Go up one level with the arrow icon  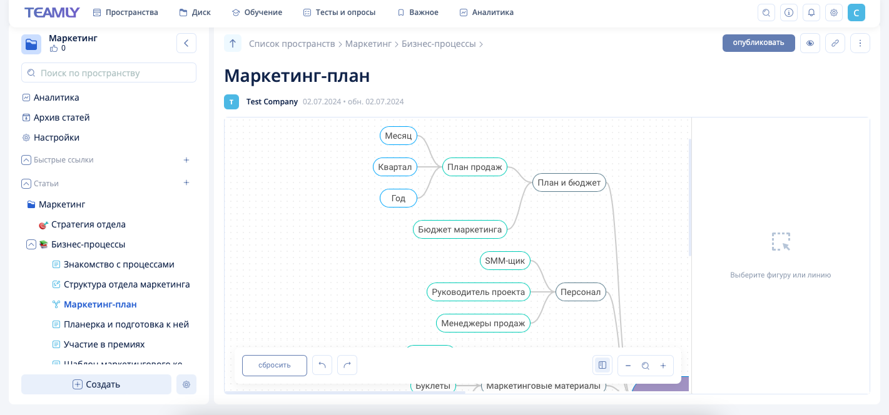(x=233, y=43)
